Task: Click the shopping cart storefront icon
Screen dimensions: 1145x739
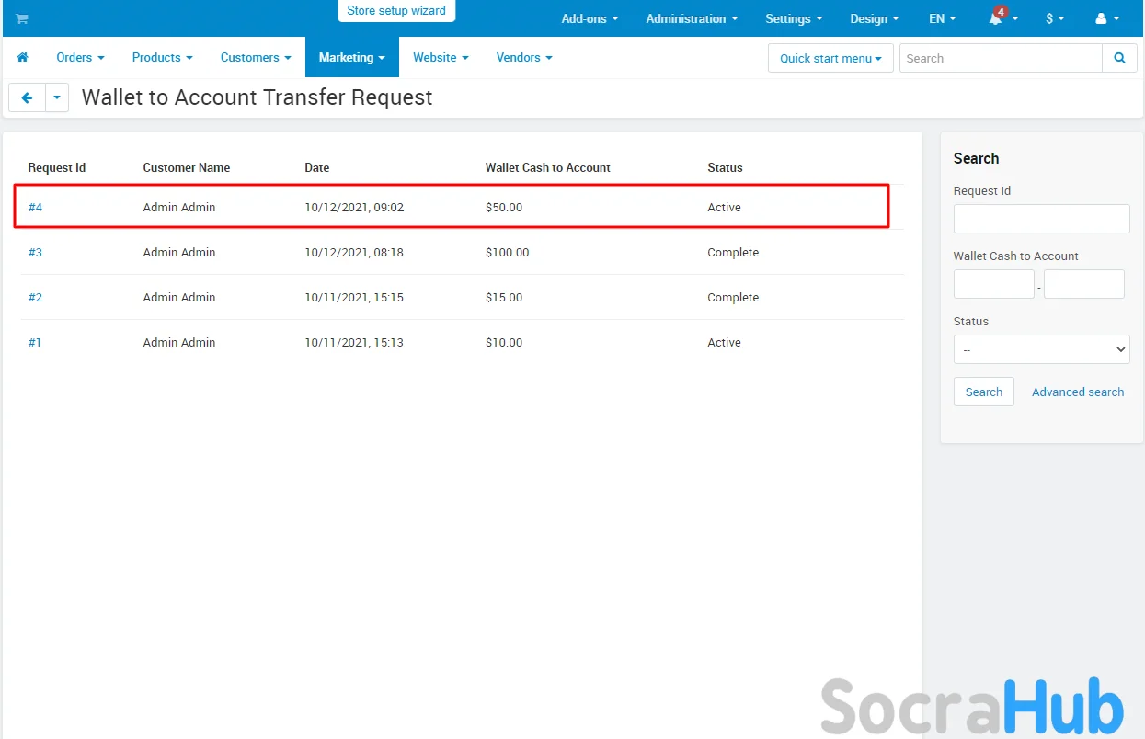Action: pos(22,18)
